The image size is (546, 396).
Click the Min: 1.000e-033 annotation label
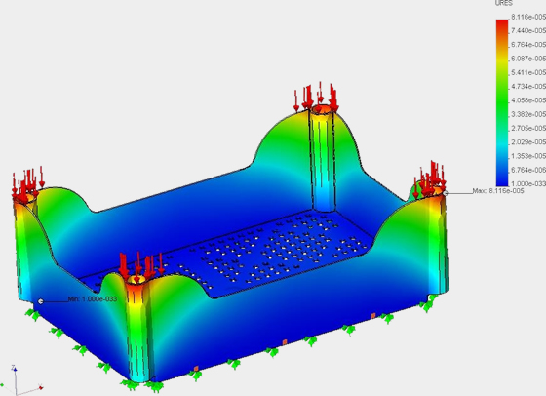point(93,299)
